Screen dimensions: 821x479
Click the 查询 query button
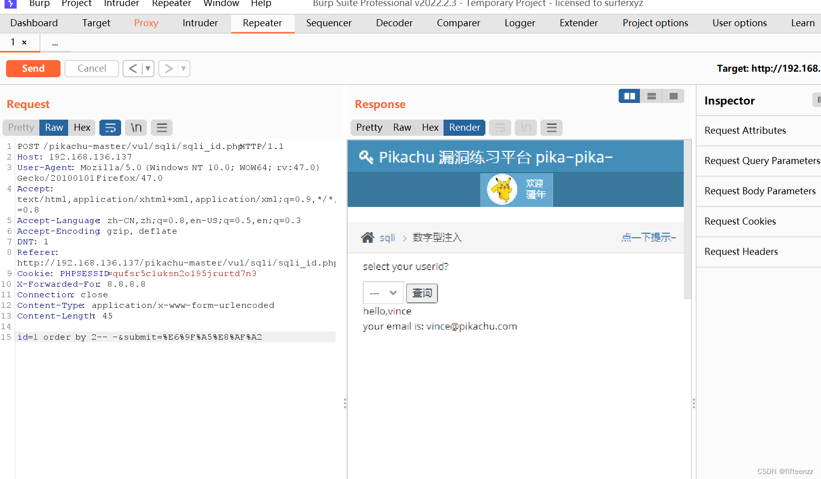pyautogui.click(x=422, y=293)
